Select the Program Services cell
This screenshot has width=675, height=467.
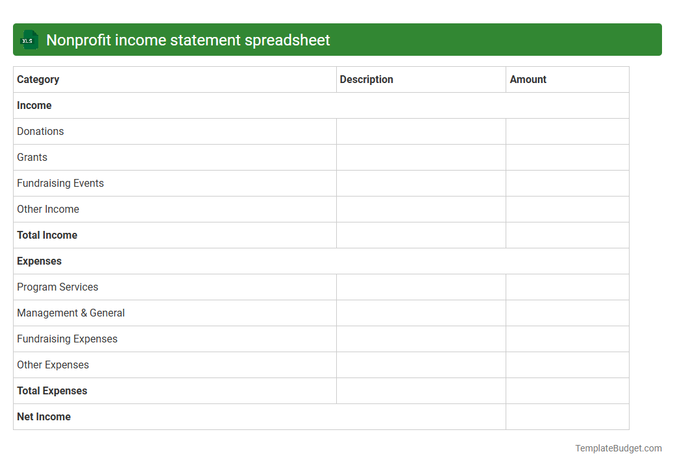57,287
